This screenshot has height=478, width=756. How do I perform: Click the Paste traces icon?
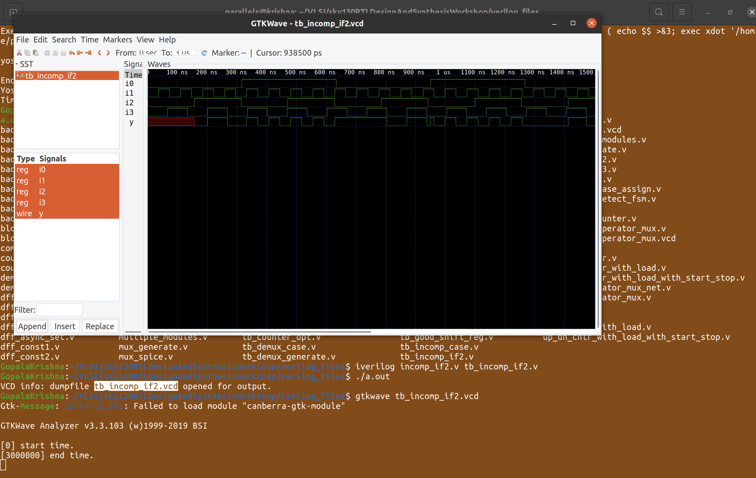(36, 53)
